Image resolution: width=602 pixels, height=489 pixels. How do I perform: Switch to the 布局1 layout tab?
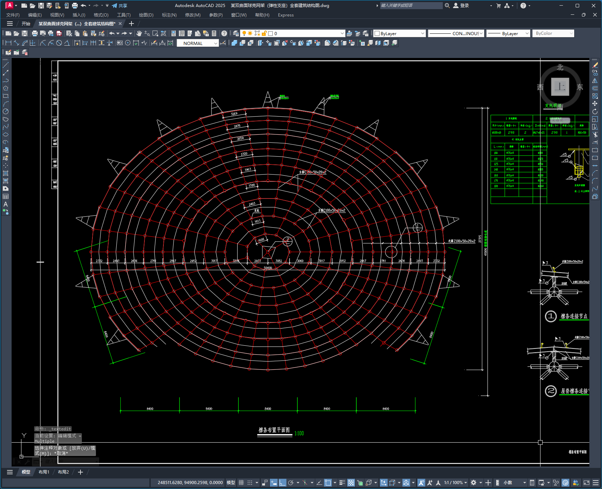[x=44, y=472]
